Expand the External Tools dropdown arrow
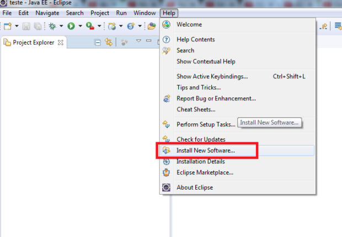Viewport: 342px width, 237px height. pos(99,26)
